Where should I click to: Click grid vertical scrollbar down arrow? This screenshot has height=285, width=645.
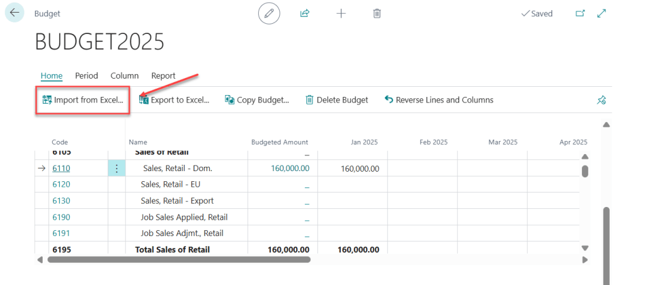point(585,248)
